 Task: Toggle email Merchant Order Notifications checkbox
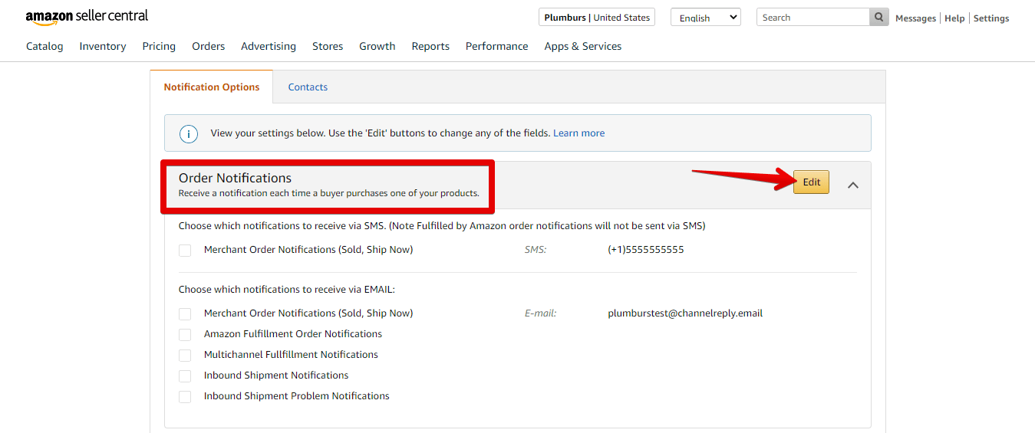(x=185, y=314)
